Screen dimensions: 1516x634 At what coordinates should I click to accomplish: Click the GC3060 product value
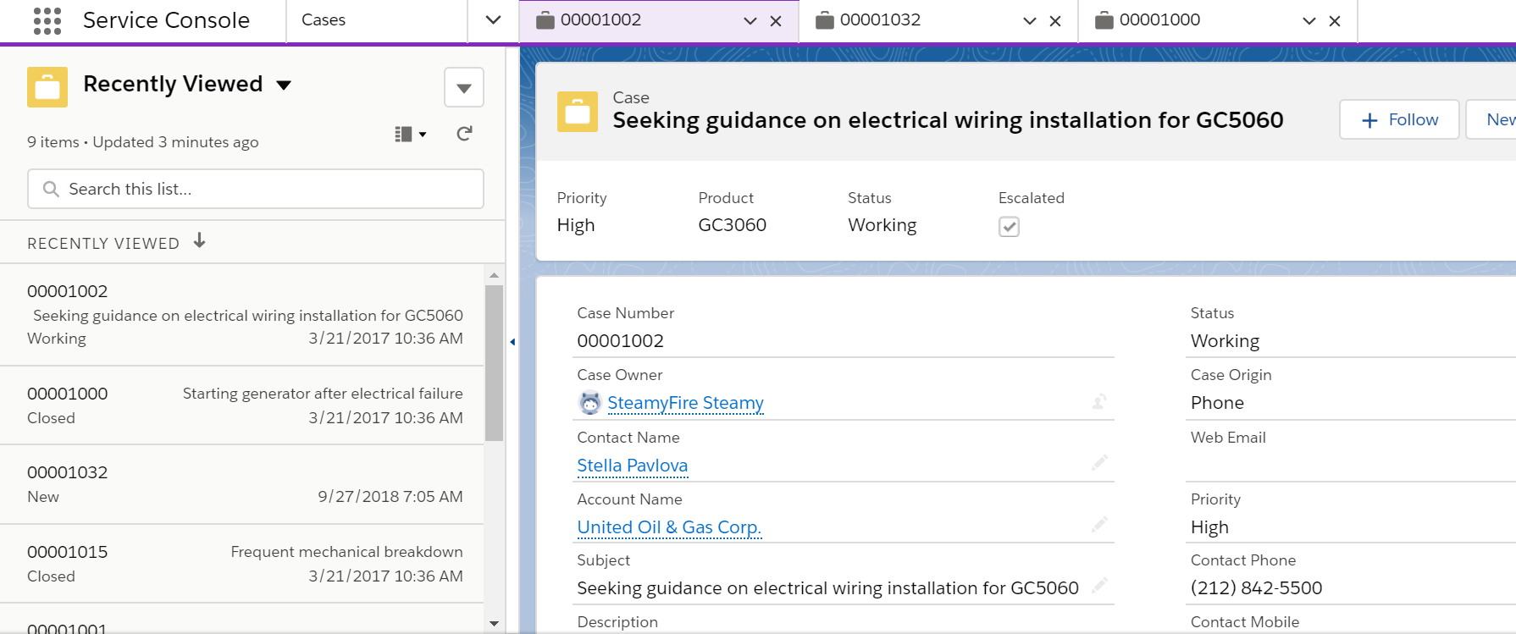pyautogui.click(x=732, y=225)
